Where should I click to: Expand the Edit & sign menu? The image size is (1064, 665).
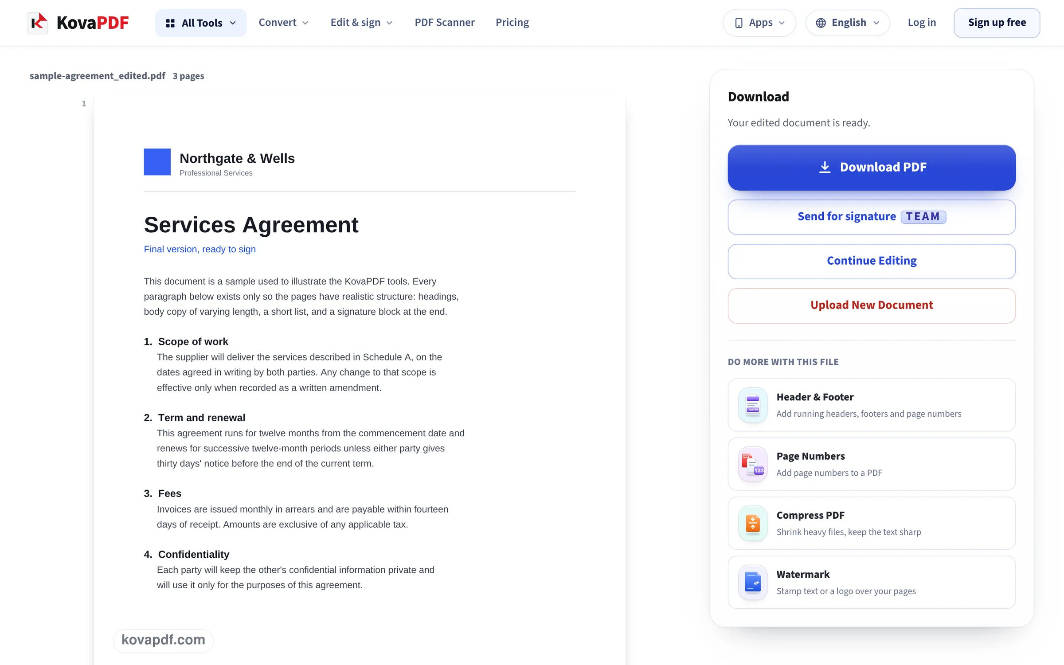pyautogui.click(x=361, y=23)
